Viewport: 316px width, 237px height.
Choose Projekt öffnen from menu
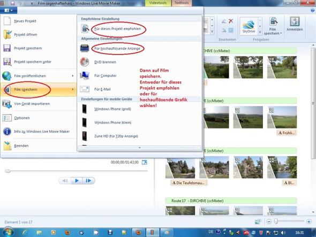tap(38, 34)
